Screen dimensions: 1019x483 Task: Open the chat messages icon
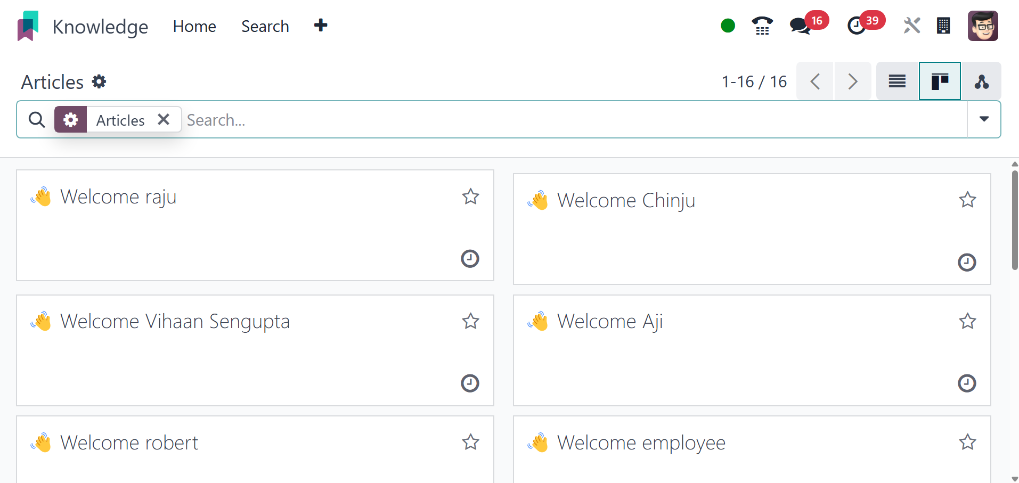800,26
